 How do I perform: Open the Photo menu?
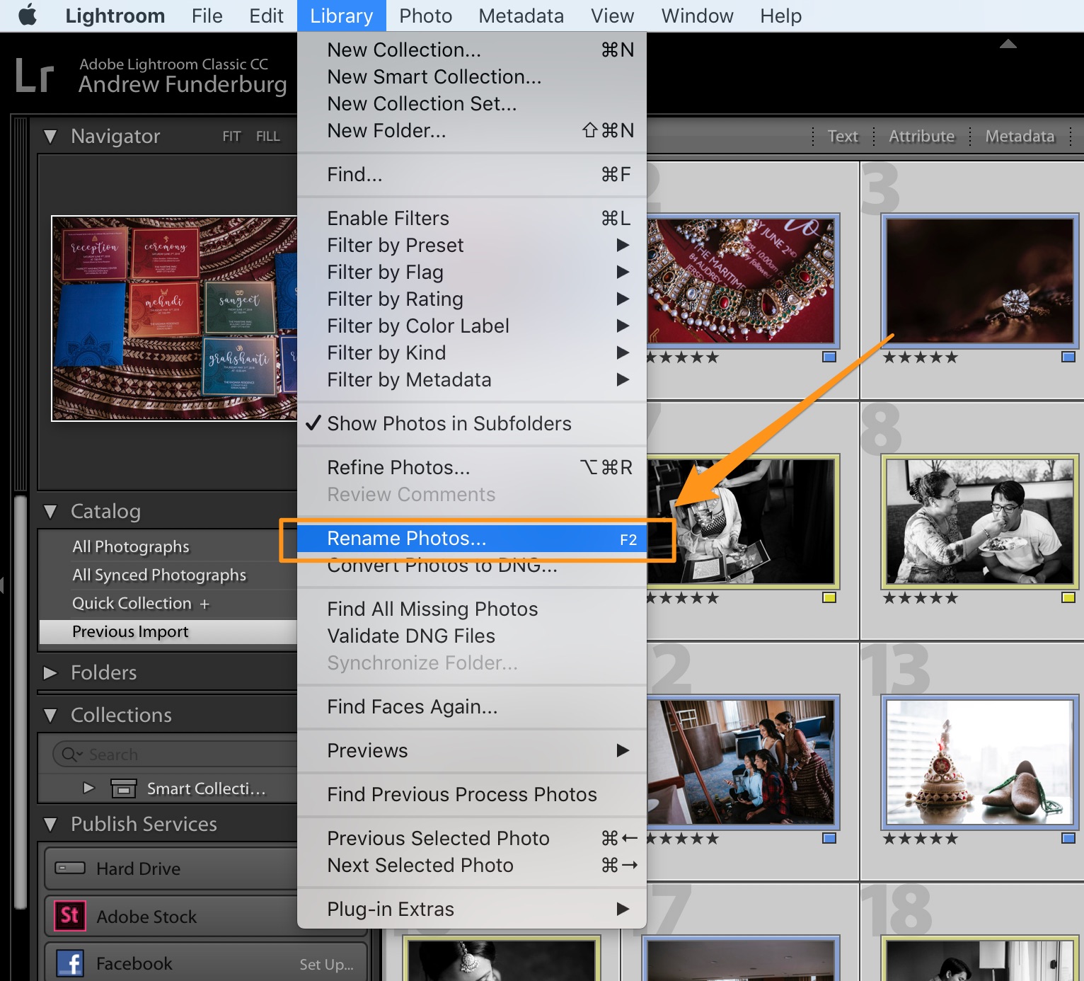click(425, 15)
